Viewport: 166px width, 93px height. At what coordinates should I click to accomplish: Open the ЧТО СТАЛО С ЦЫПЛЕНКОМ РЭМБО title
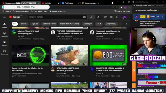(68, 69)
